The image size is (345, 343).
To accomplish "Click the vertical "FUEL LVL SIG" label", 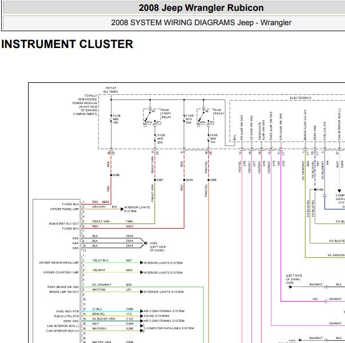I will [324, 130].
